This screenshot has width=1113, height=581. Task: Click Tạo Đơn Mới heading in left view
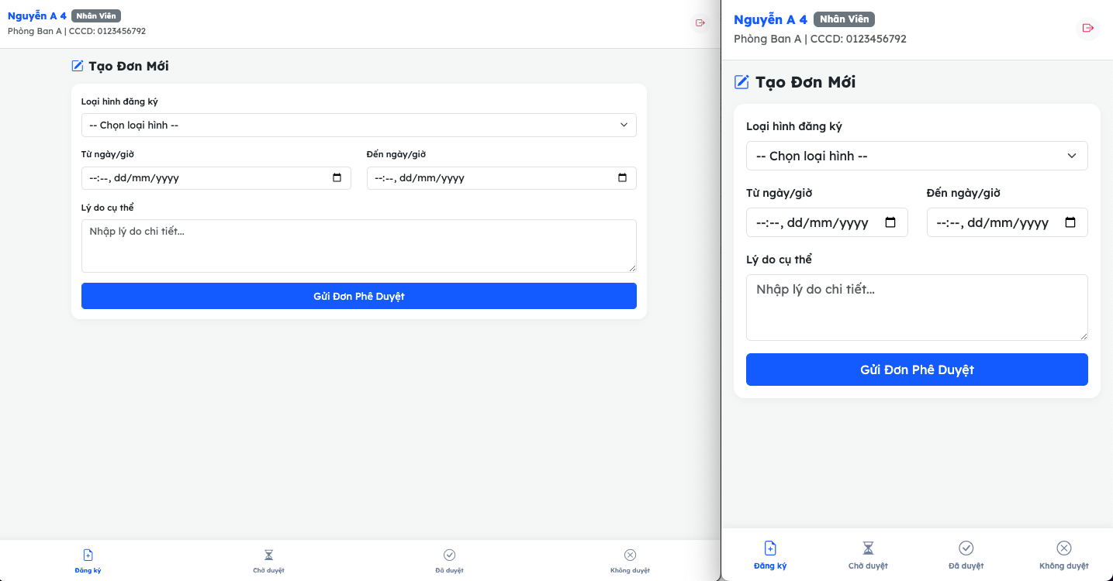pos(129,66)
